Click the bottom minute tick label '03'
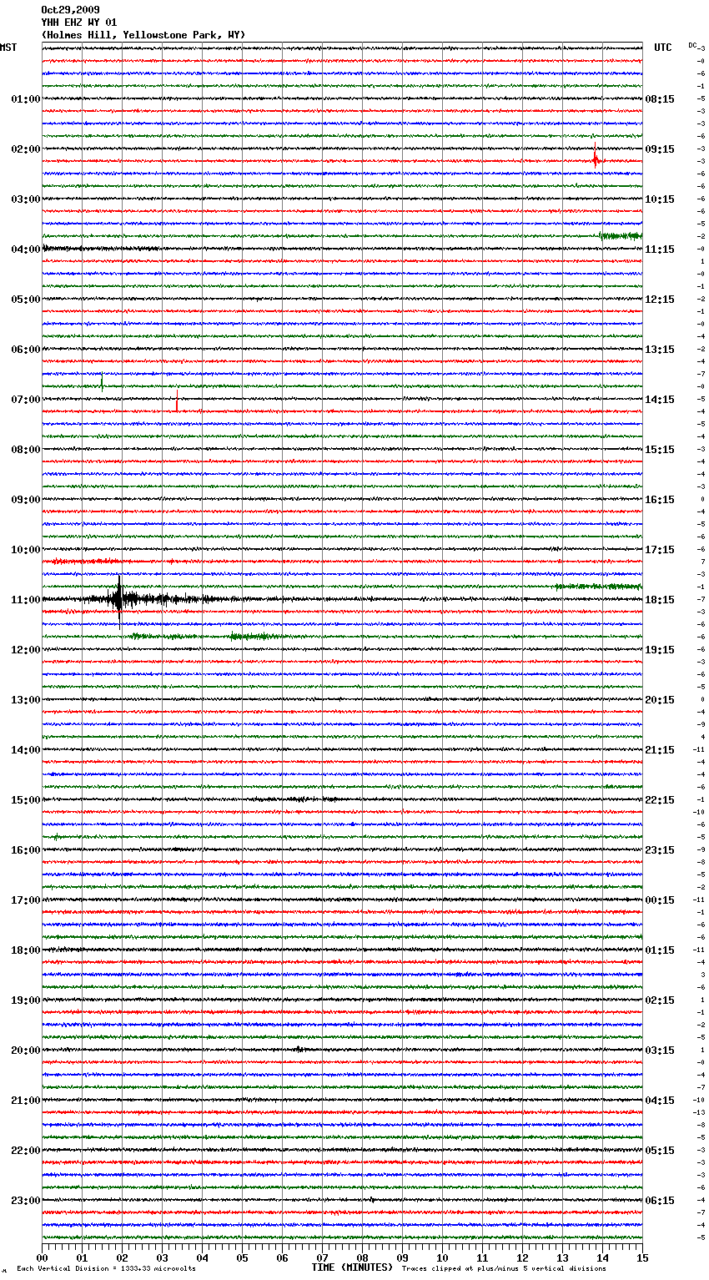The height and width of the screenshot is (1280, 709). coord(163,1257)
